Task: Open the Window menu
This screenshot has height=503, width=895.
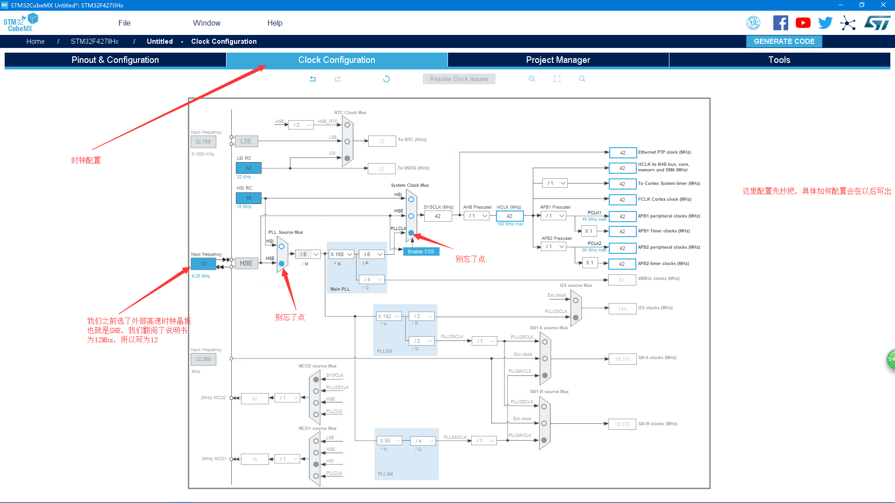Action: [207, 23]
